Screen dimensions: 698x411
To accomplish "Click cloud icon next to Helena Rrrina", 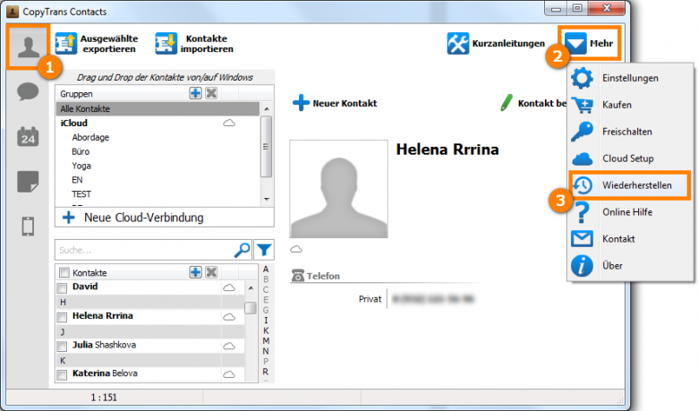I will (229, 317).
